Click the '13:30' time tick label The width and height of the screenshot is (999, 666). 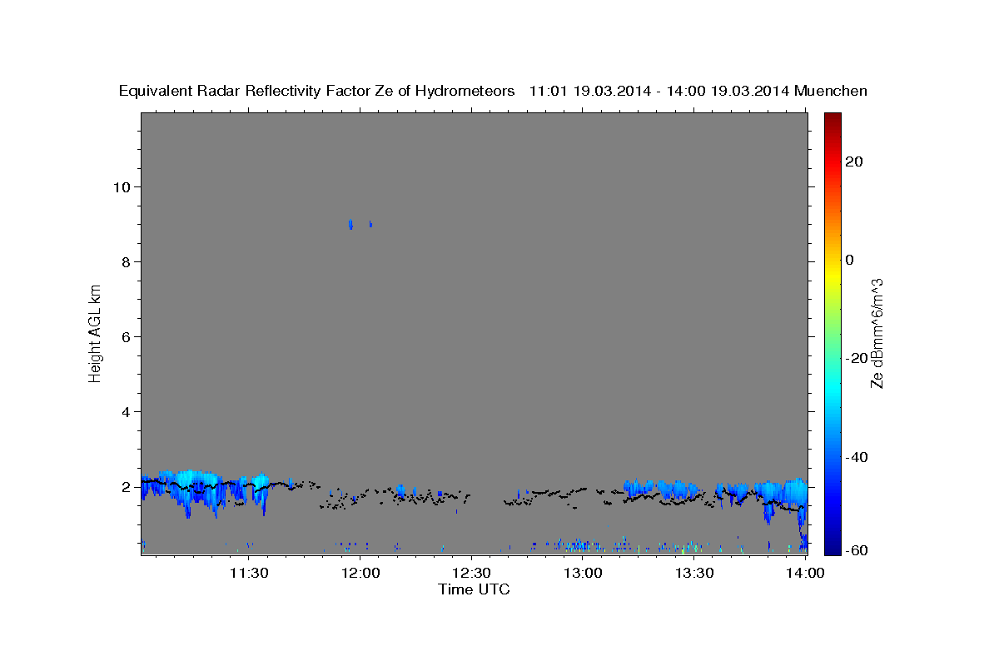(x=693, y=573)
